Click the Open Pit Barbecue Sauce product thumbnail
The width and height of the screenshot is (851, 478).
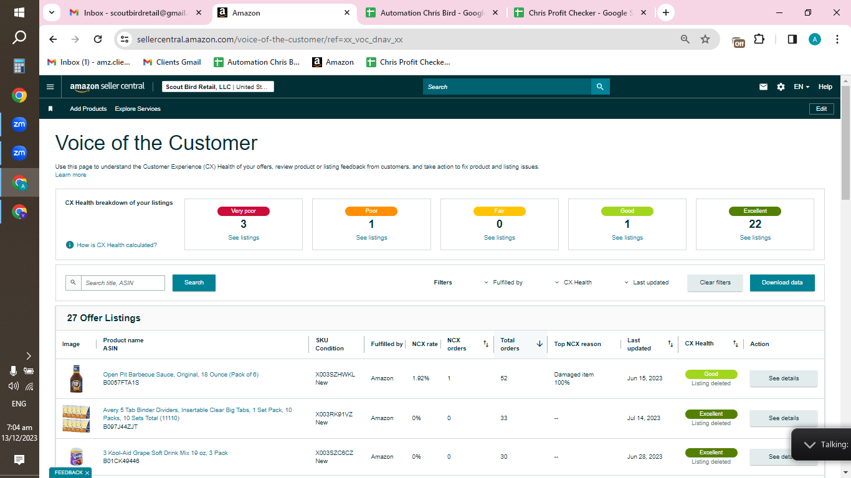click(75, 378)
